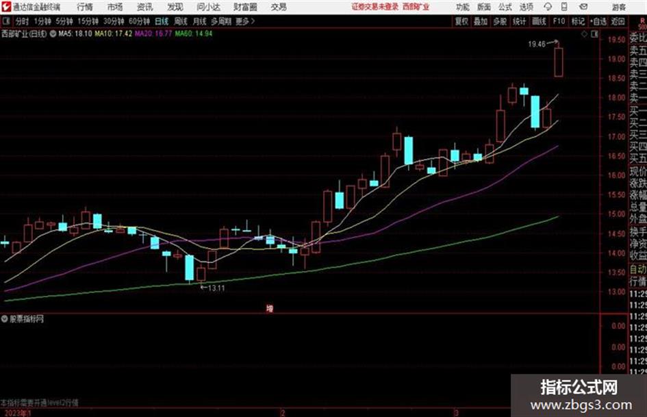Open the 资讯 menu
Screen dimensions: 647x417
pos(145,7)
